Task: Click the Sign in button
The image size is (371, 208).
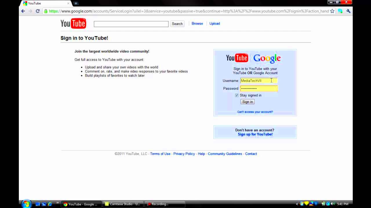Action: tap(247, 102)
